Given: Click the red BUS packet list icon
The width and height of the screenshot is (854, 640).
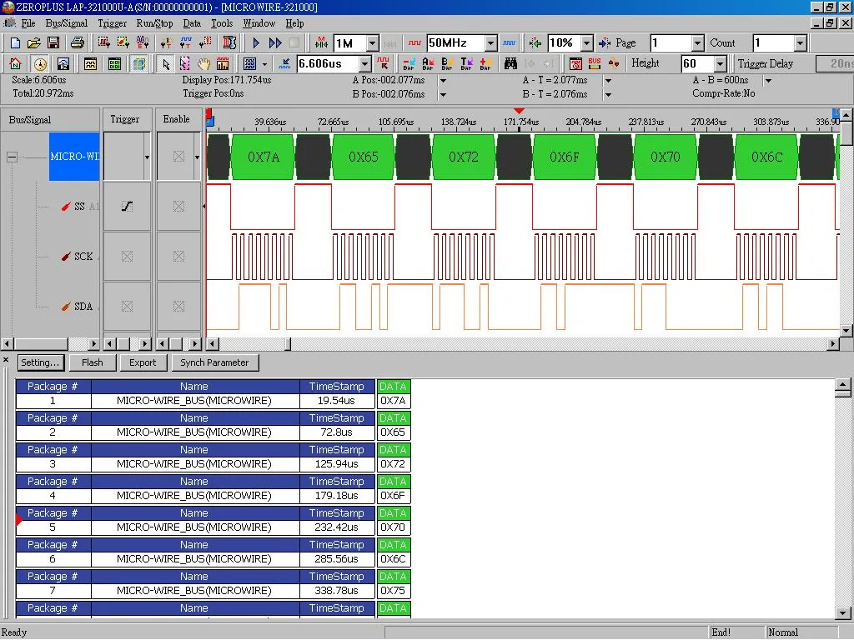Looking at the screenshot, I should coord(594,63).
